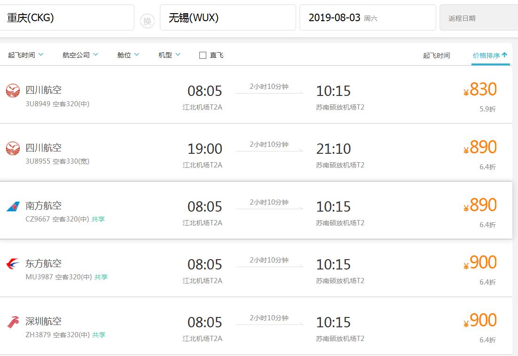This screenshot has height=356, width=518.
Task: Open the 航空公司 airline filter dropdown
Action: pos(80,55)
